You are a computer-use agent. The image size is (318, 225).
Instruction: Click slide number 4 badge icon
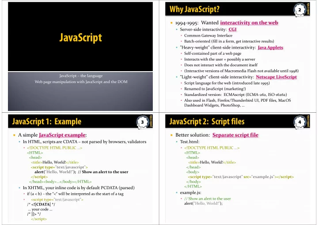click(299, 122)
